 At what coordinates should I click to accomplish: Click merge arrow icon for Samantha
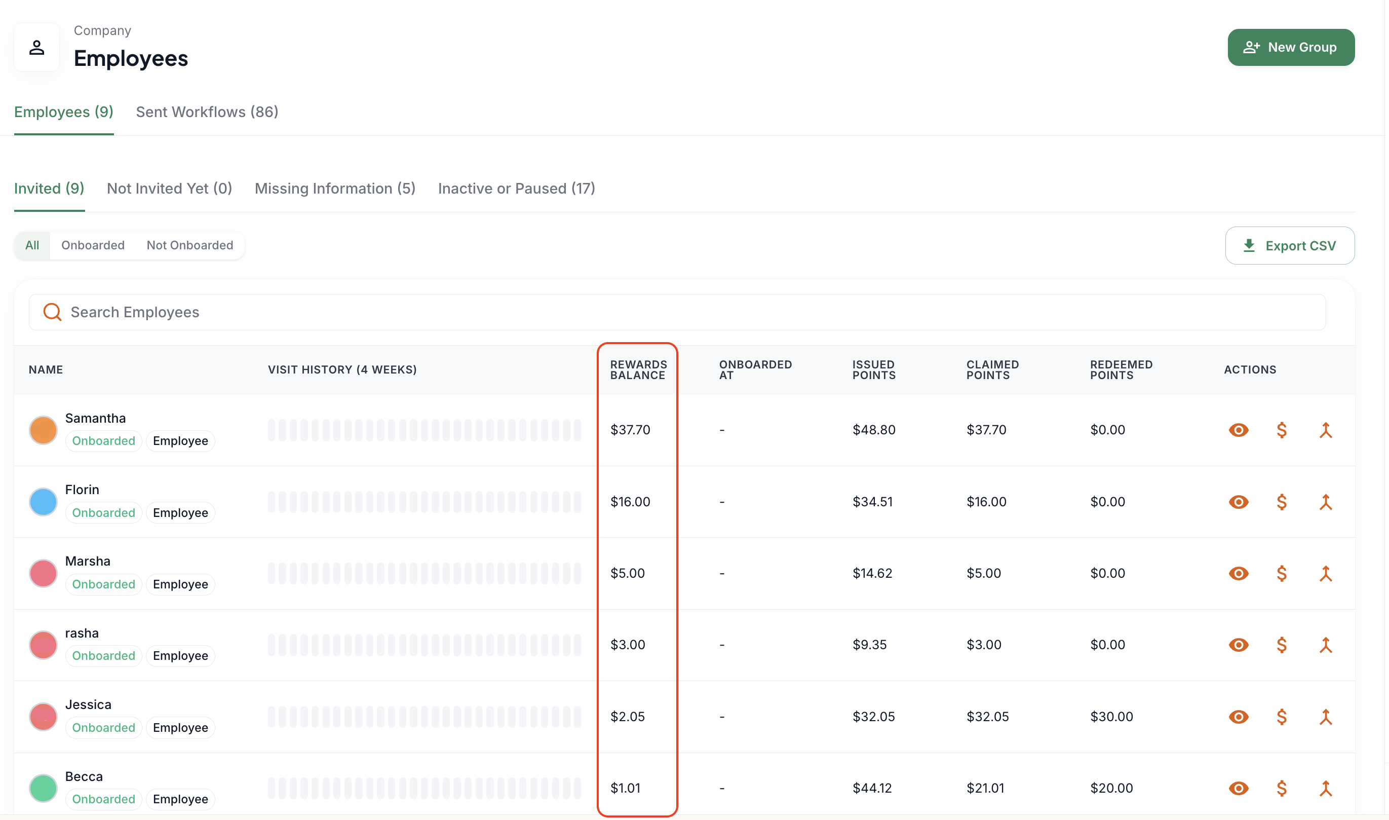point(1325,430)
